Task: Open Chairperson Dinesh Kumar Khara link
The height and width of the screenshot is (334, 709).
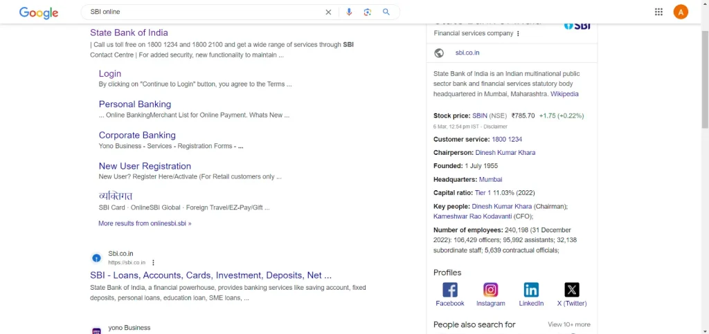Action: [x=505, y=153]
